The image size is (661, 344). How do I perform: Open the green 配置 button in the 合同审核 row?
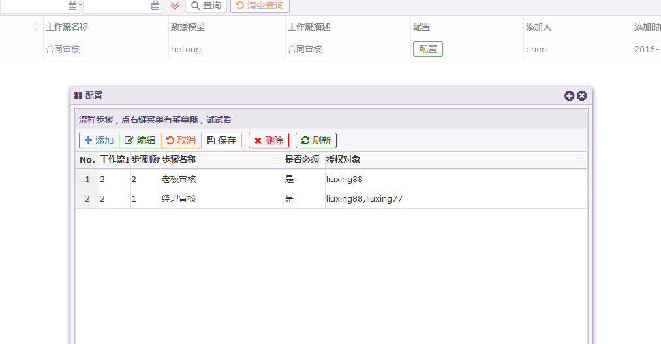pos(427,49)
